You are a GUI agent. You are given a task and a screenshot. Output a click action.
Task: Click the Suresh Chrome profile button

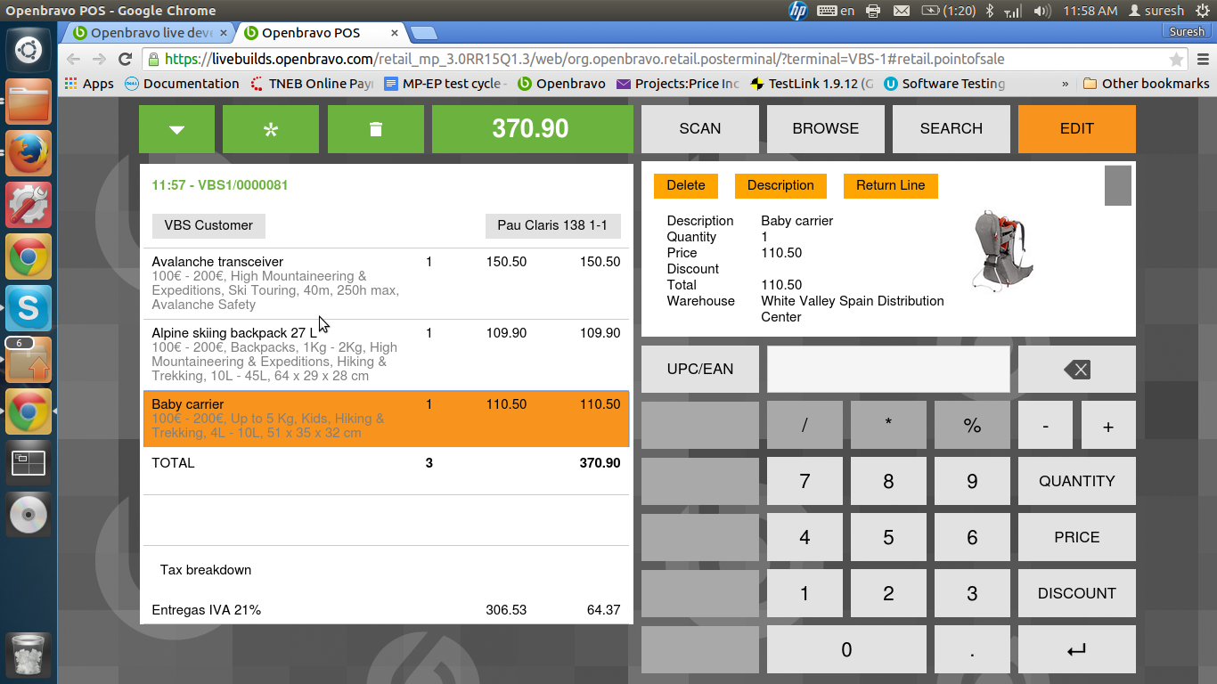click(1188, 32)
